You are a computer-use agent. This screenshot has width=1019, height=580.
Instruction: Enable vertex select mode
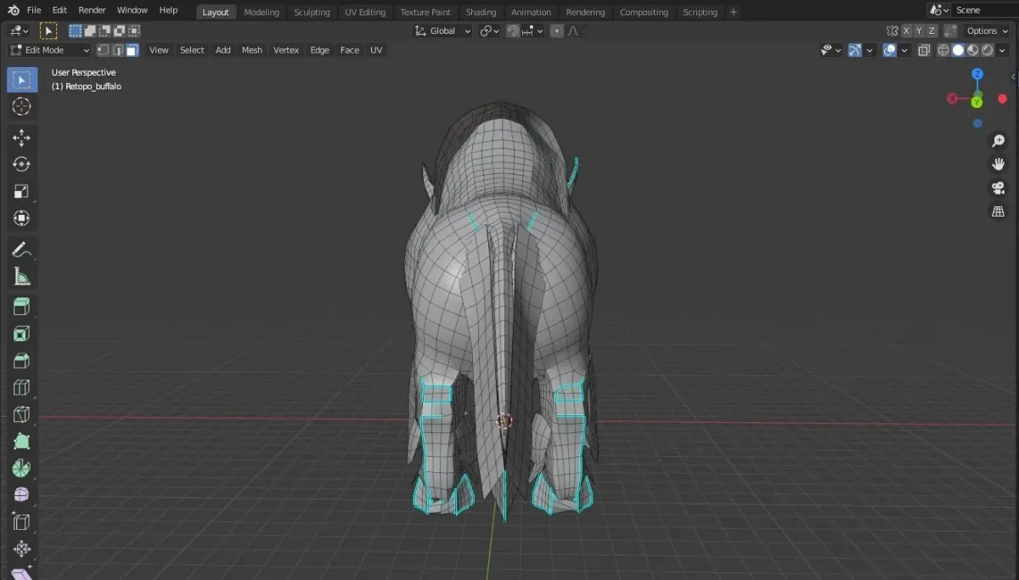coord(104,50)
